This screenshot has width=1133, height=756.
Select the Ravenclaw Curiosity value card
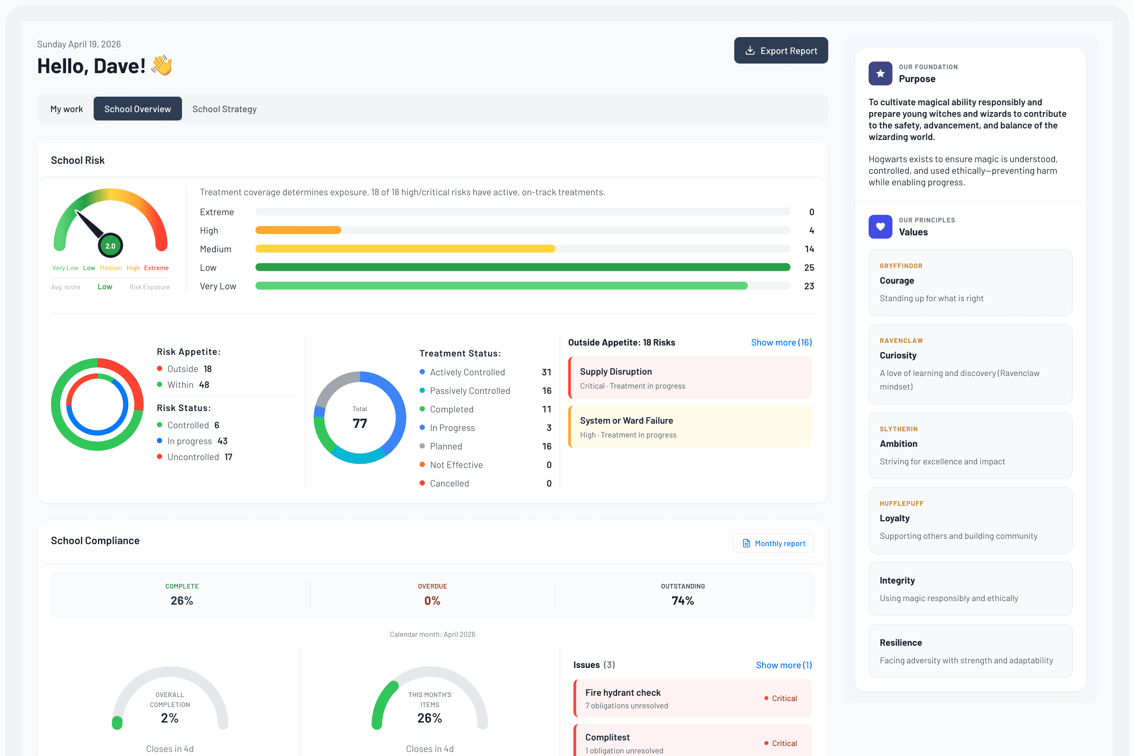tap(971, 364)
